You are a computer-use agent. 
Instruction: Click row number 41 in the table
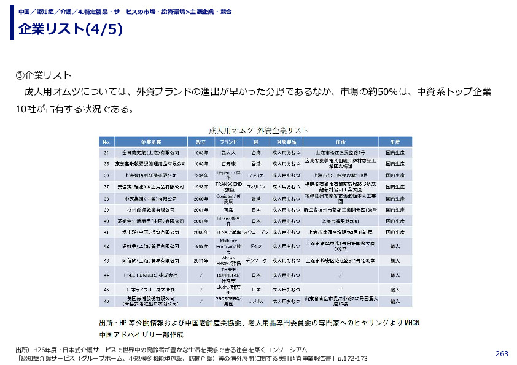pyautogui.click(x=106, y=232)
